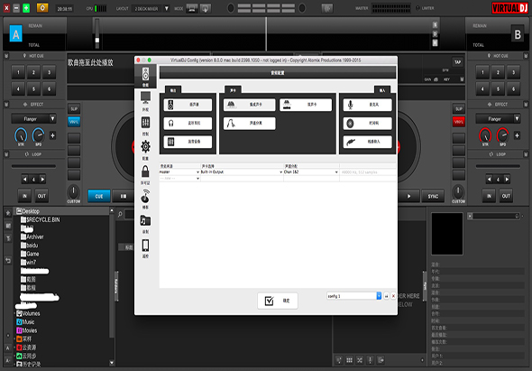Open the Interface monitor icon in Config sidebar
Image resolution: width=532 pixels, height=371 pixels.
click(x=145, y=101)
